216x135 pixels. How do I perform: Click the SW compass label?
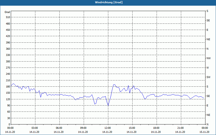208,77
